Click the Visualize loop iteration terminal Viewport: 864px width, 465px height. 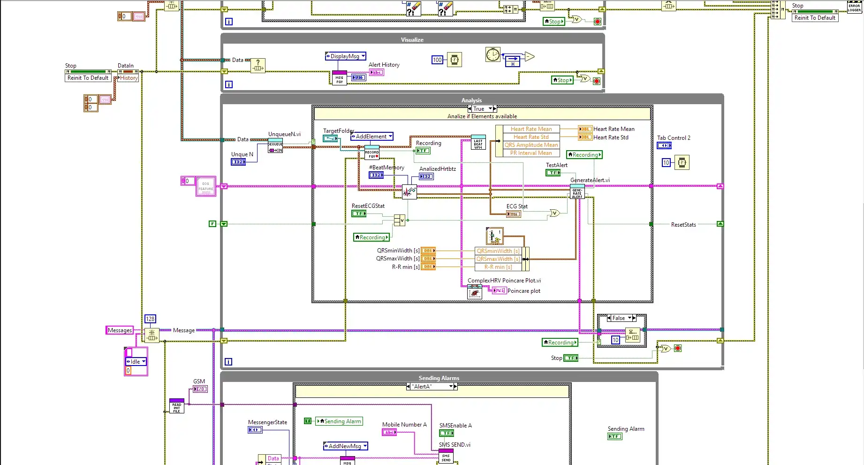[x=229, y=84]
